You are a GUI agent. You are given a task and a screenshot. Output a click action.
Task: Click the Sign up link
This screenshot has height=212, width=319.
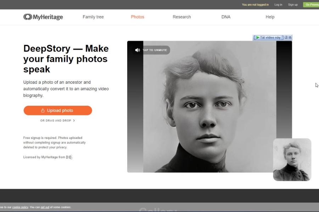(x=293, y=5)
